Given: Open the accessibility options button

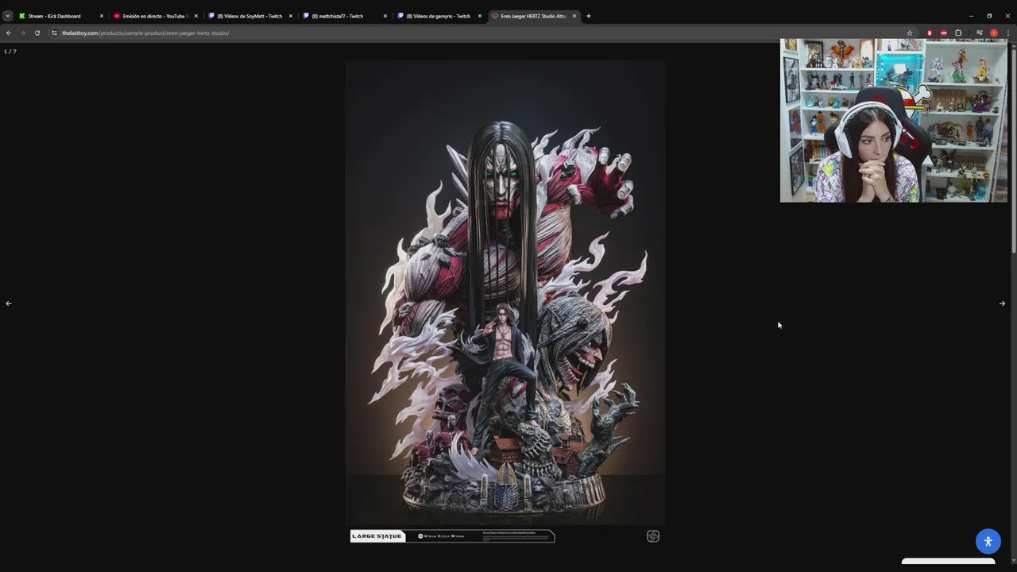Looking at the screenshot, I should [x=988, y=541].
